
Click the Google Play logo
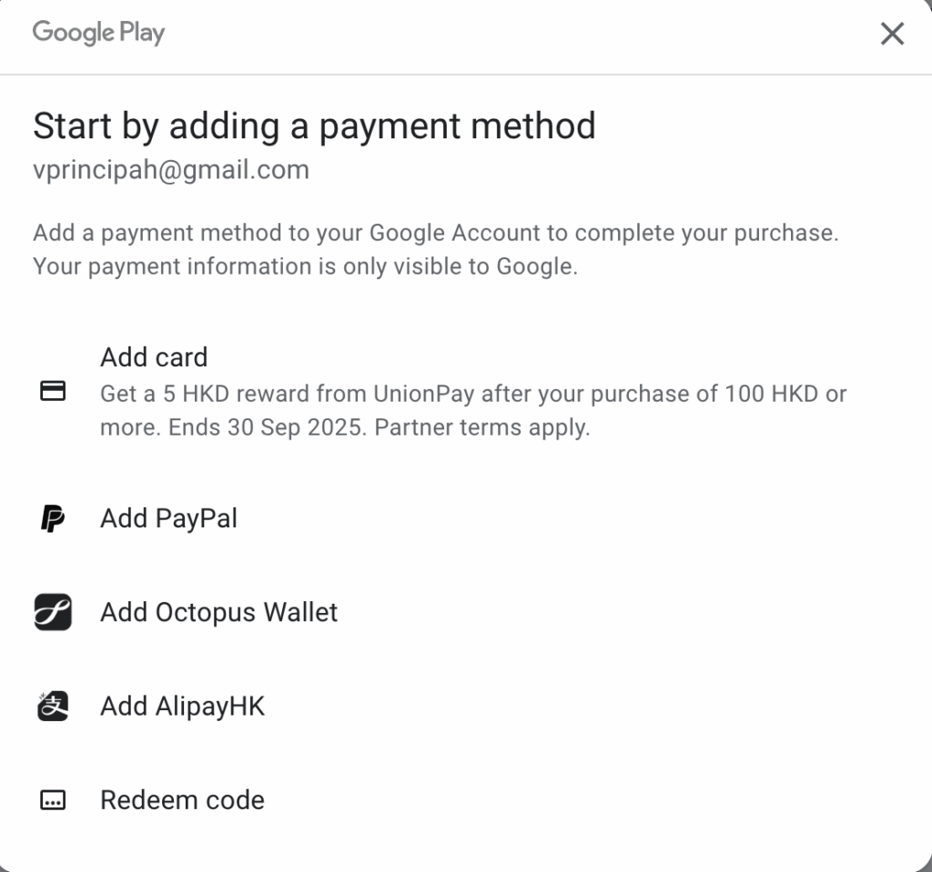98,34
